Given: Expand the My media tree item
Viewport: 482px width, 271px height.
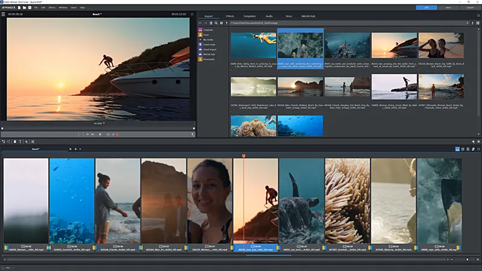Looking at the screenshot, I should click(201, 39).
